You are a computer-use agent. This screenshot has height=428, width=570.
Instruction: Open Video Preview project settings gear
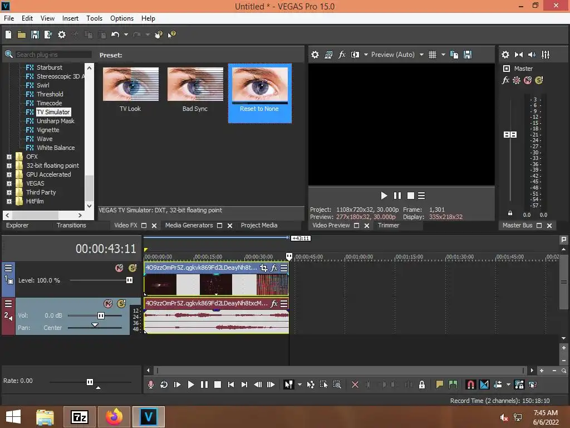click(x=315, y=55)
